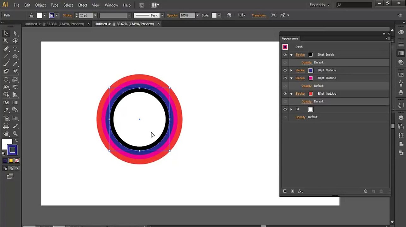The width and height of the screenshot is (406, 227).
Task: Pick the Magic Wand tool
Action: pos(6,41)
